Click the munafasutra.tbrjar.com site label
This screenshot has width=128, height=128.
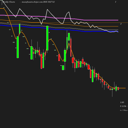pyautogui.click(x=32, y=2)
